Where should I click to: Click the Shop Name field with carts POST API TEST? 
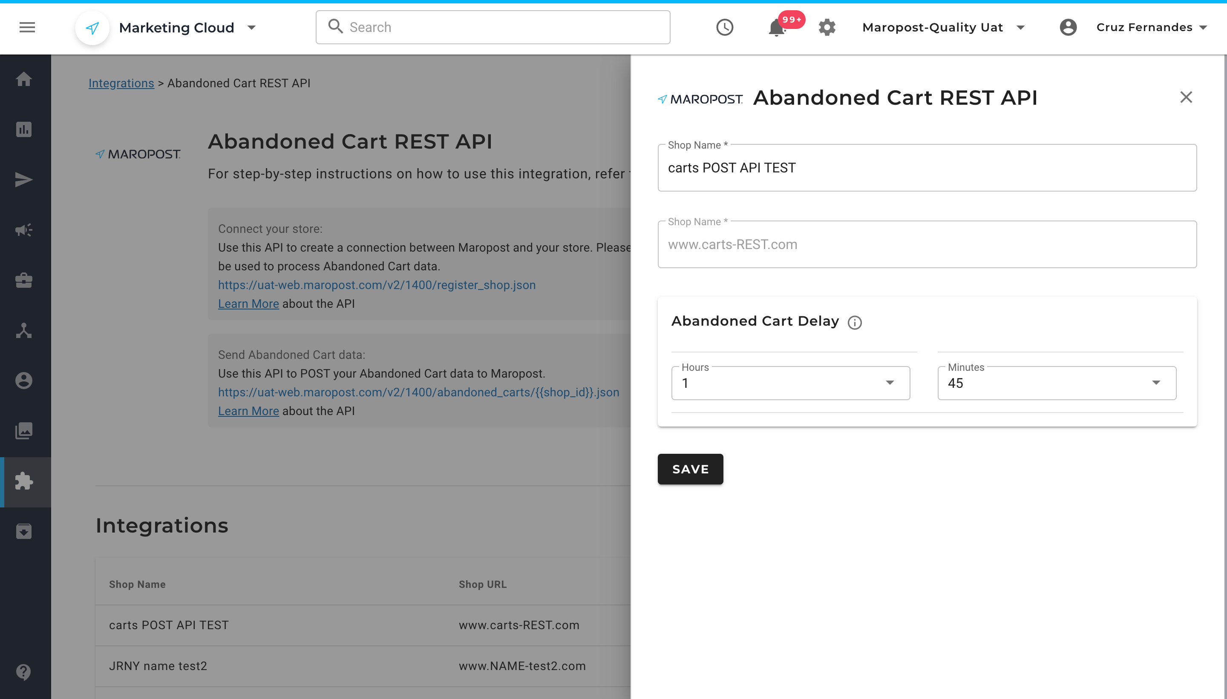[x=927, y=168]
